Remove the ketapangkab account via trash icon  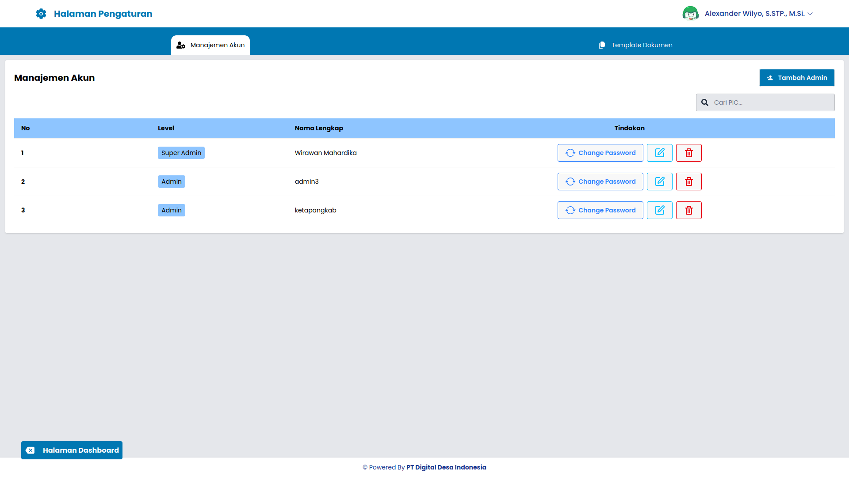688,210
